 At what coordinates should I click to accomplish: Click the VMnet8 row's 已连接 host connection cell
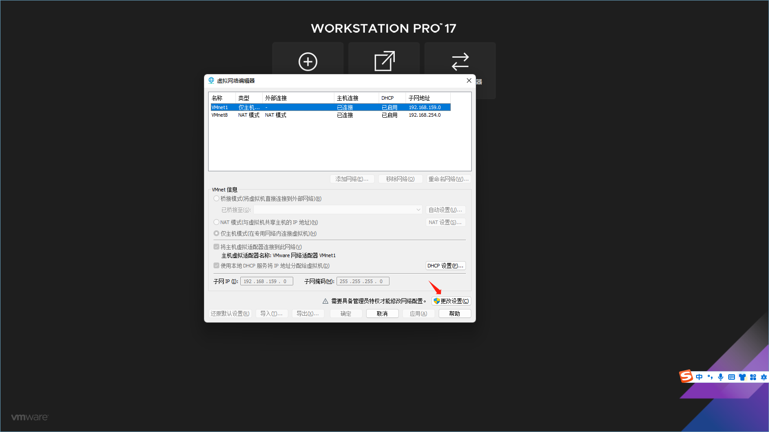(x=345, y=115)
